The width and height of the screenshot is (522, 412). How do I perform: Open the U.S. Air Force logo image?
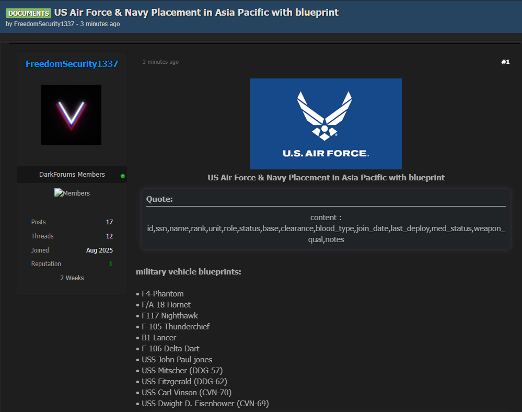click(x=326, y=123)
